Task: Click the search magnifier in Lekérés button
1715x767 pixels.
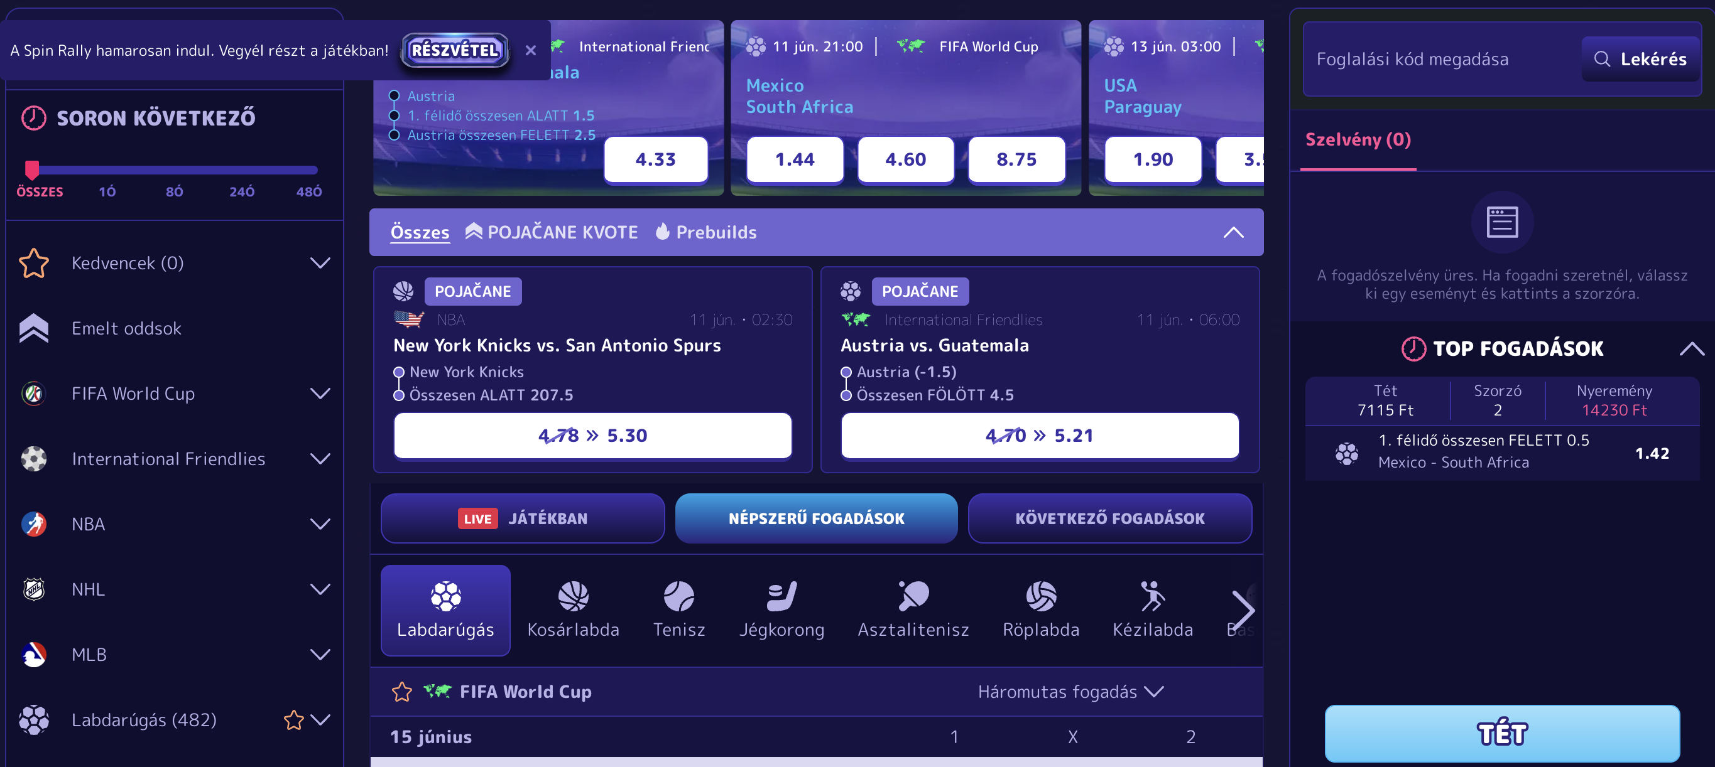Action: (1602, 59)
